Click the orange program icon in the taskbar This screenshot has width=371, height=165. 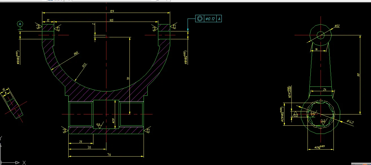[x=365, y=164]
